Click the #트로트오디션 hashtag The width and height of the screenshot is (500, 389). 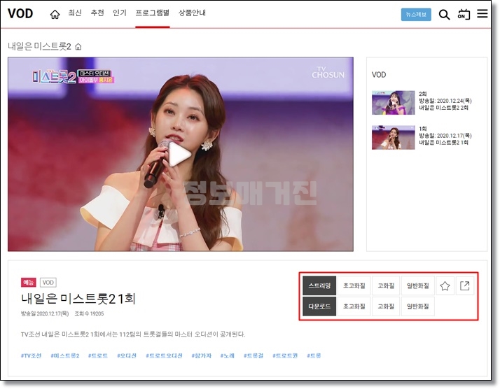[x=164, y=355]
